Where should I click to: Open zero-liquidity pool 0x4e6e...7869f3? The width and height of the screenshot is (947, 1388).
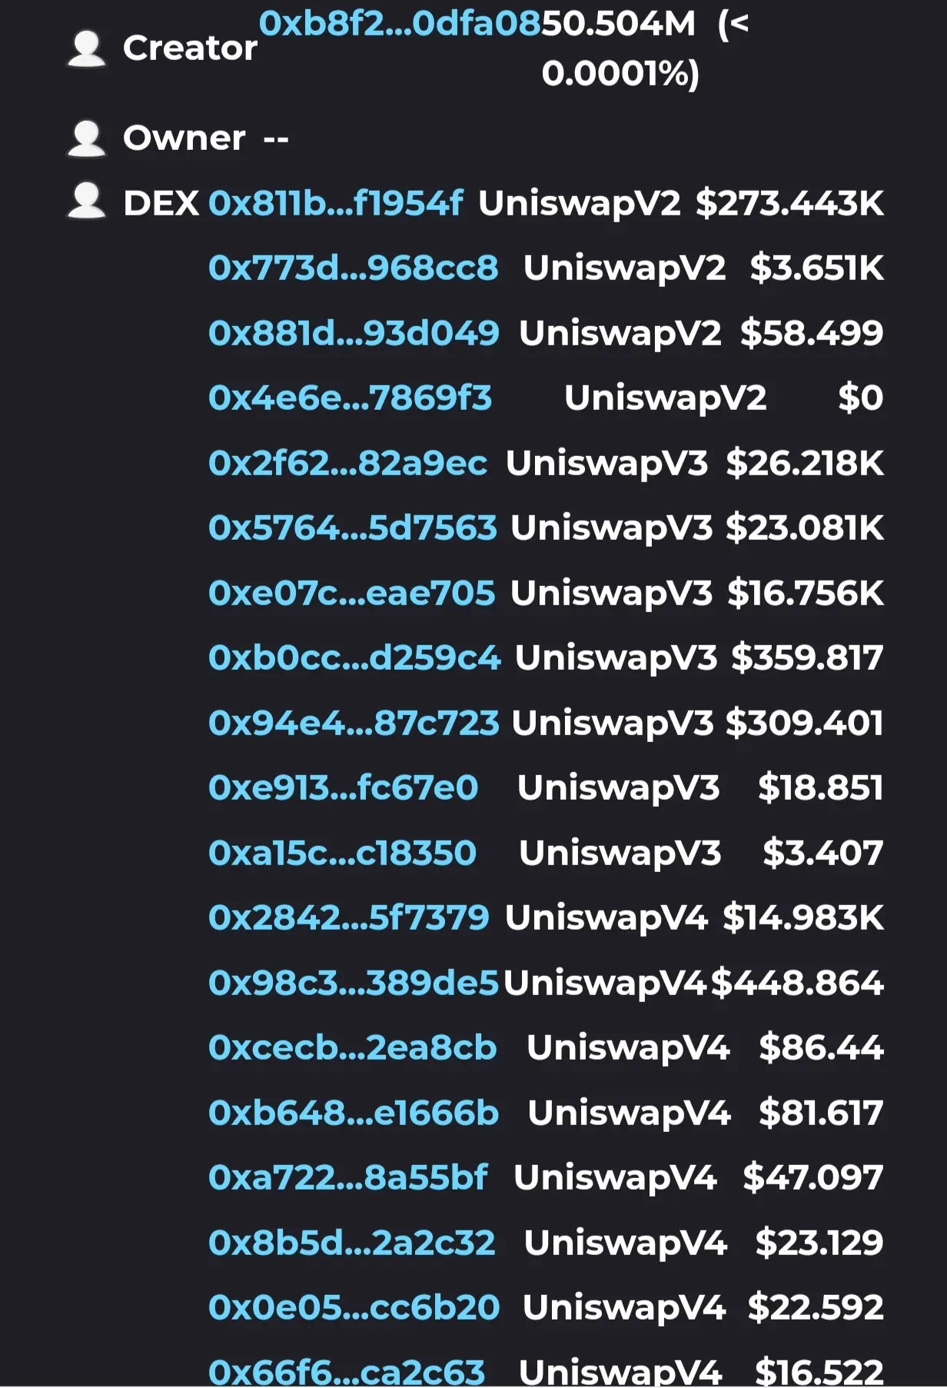[351, 398]
